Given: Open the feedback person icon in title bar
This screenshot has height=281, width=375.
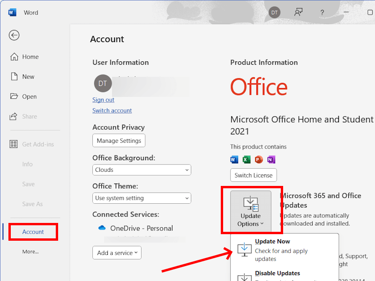Looking at the screenshot, I should [298, 13].
